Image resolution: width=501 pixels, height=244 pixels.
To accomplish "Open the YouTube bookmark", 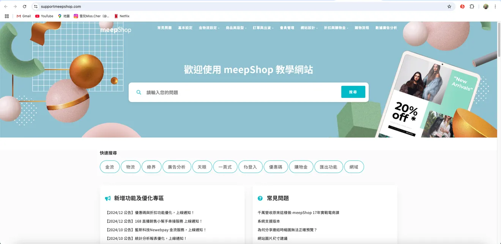I will pos(44,16).
